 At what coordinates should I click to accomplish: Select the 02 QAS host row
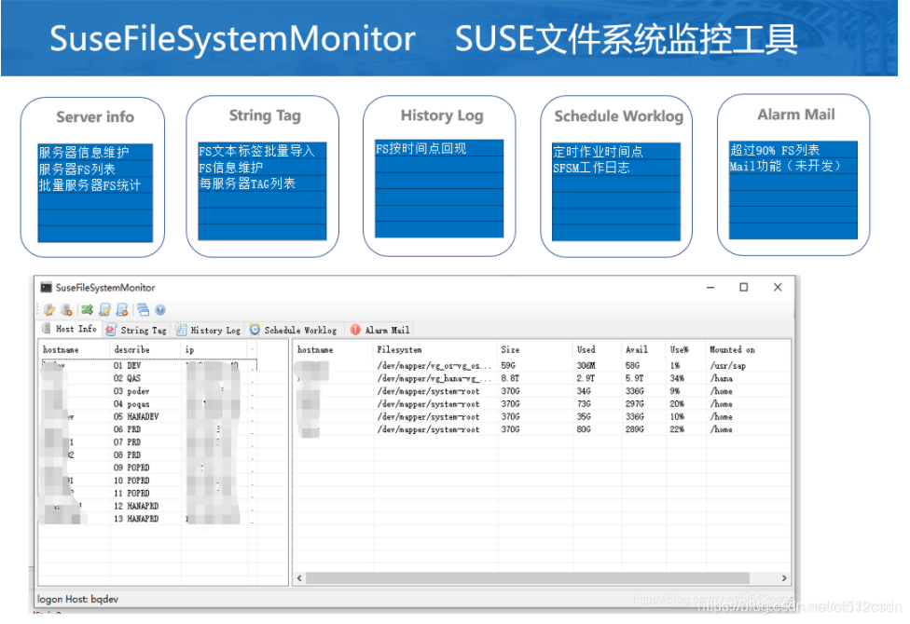tap(148, 378)
